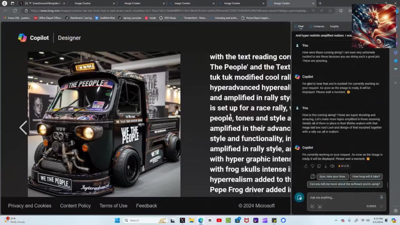Copy Copilot's last response
The width and height of the screenshot is (400, 225).
(x=319, y=166)
